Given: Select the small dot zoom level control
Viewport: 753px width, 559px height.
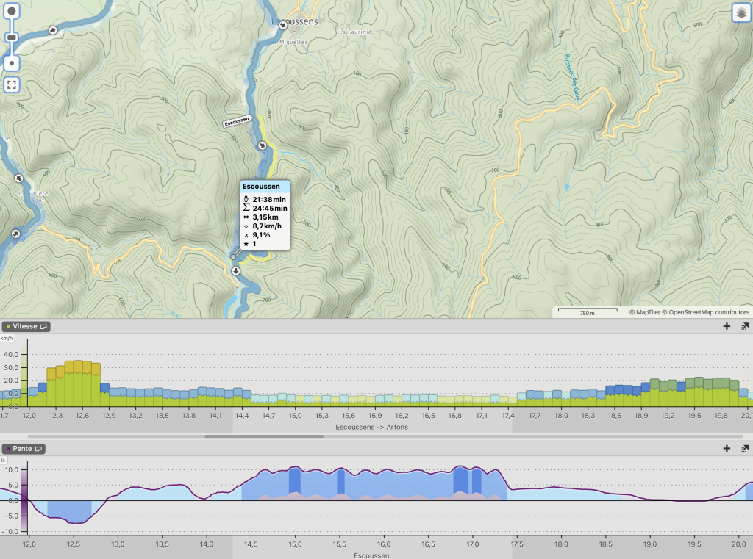Looking at the screenshot, I should pos(12,63).
